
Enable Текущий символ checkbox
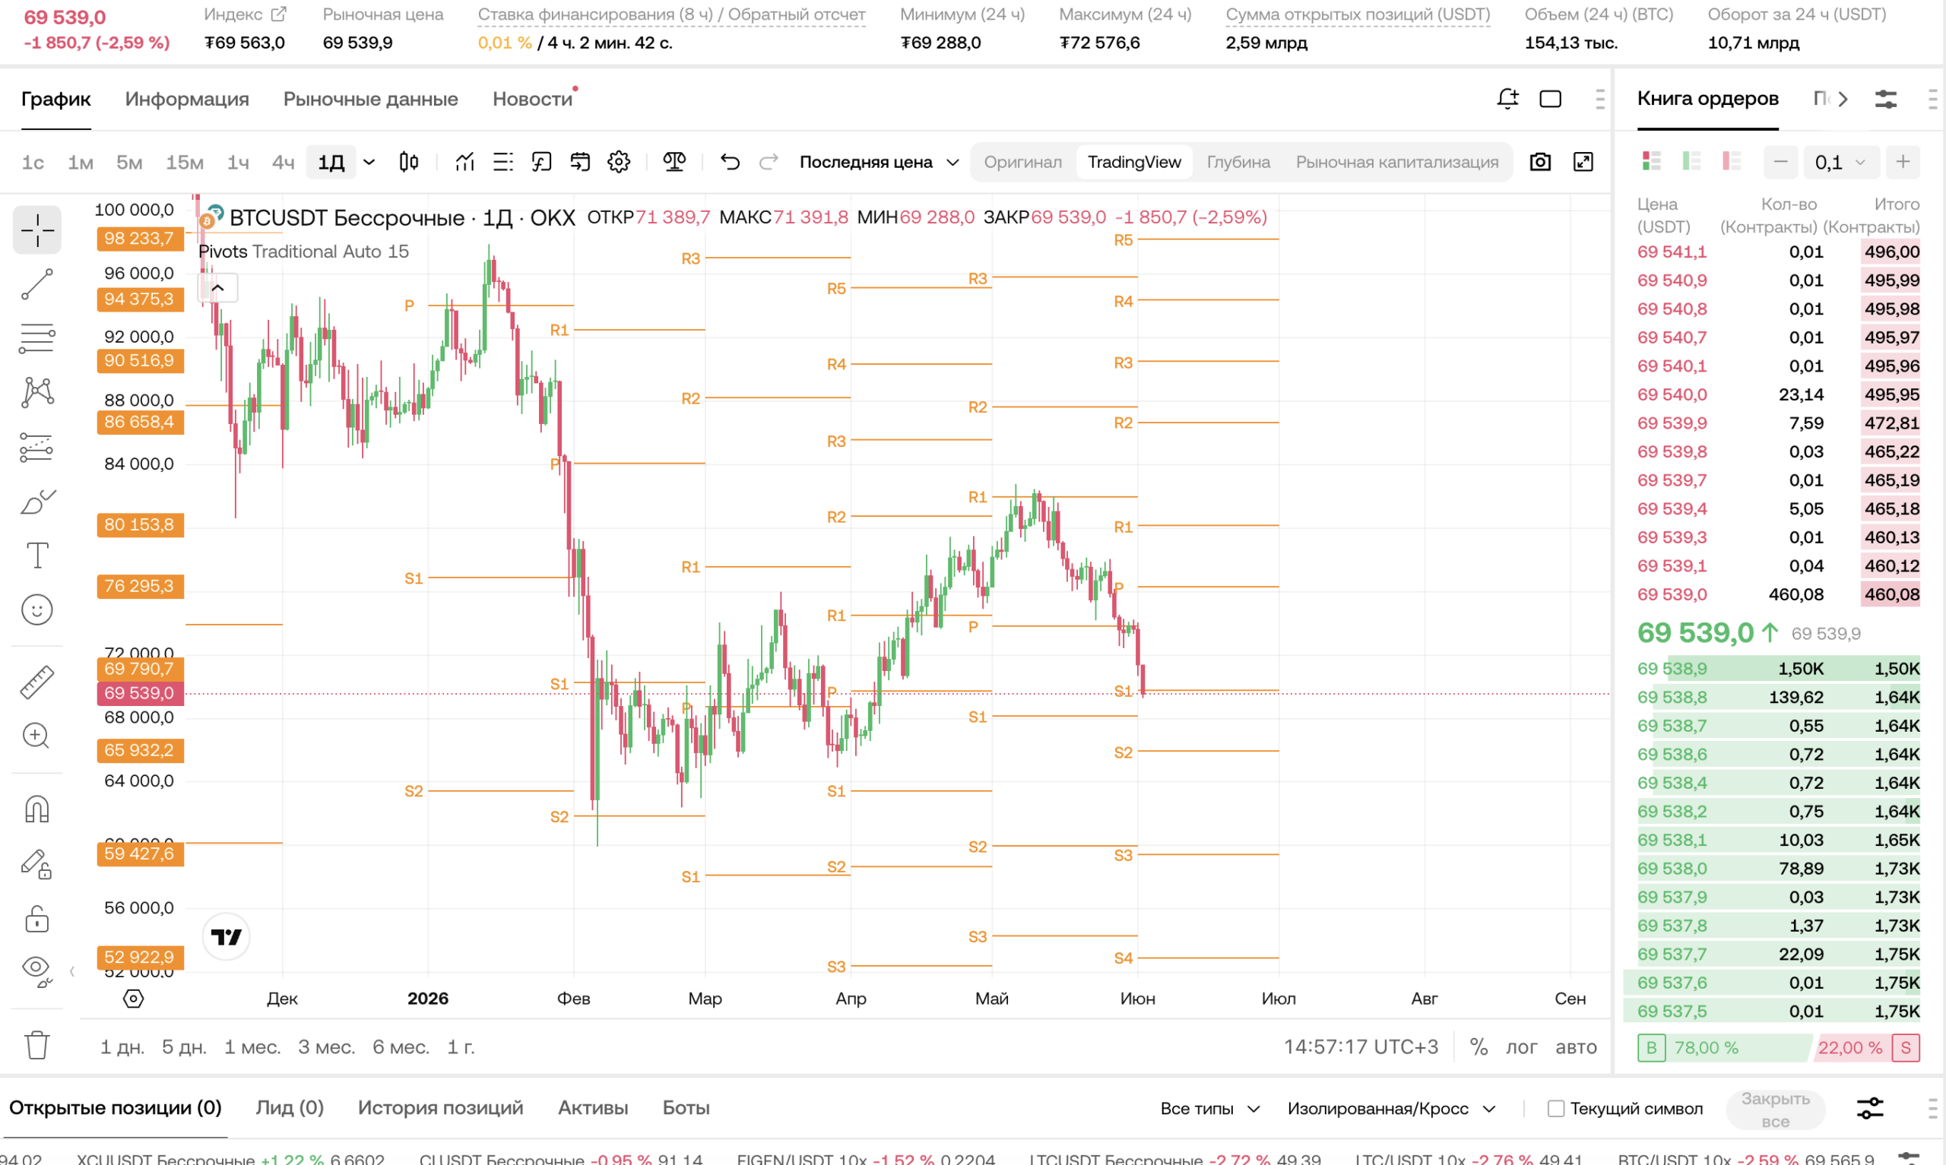tap(1555, 1109)
